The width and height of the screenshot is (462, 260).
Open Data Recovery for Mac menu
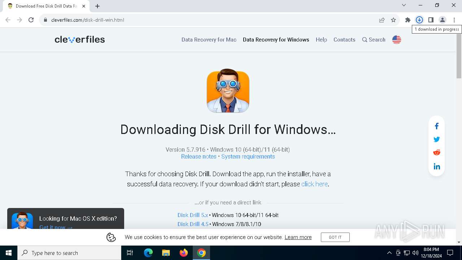click(x=209, y=40)
